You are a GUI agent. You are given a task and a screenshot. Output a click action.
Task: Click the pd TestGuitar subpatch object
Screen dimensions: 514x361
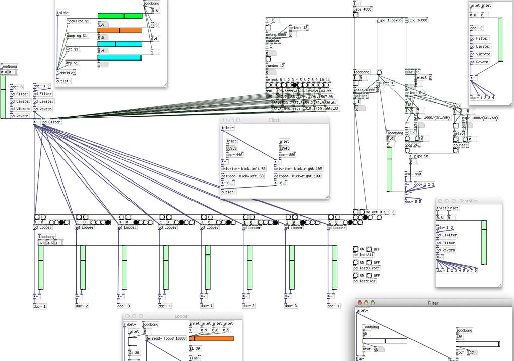[366, 268]
